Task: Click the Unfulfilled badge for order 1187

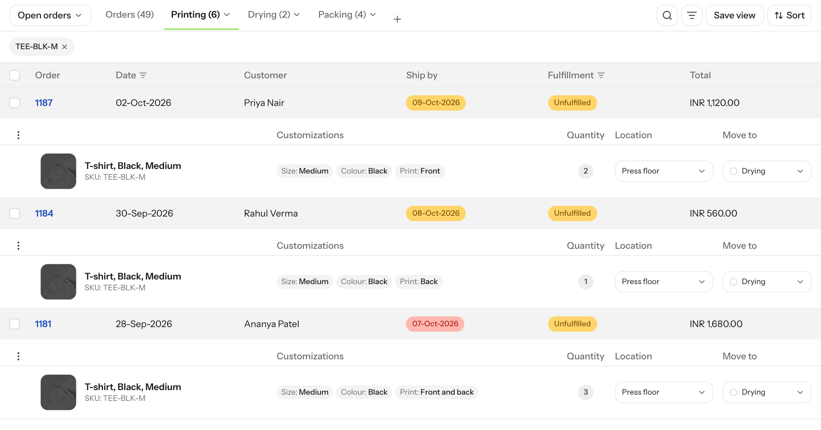Action: click(x=572, y=103)
